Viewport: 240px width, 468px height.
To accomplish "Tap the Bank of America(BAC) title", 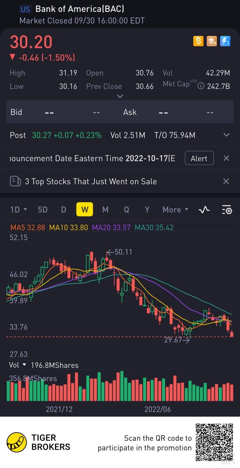I will click(x=80, y=9).
